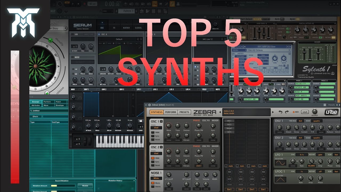Click next filter arrow beside MG Low 12

225,39
